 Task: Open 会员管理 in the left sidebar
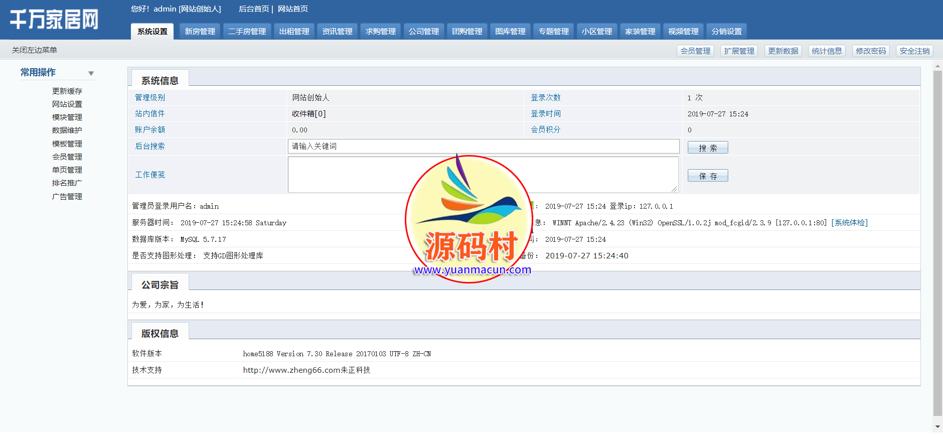(67, 157)
